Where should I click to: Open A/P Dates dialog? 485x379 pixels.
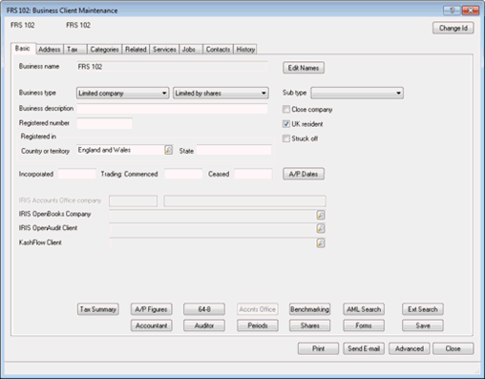304,174
